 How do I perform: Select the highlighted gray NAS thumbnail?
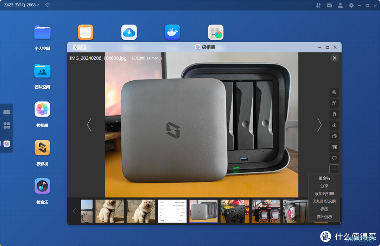204,211
